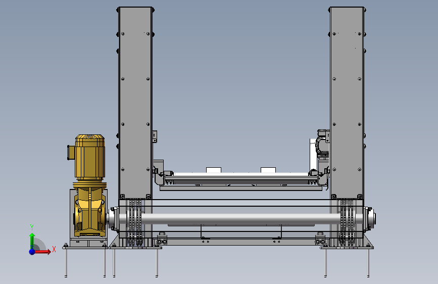Select the right vertical gray column
Screen dimensions: 438x284
(347, 103)
